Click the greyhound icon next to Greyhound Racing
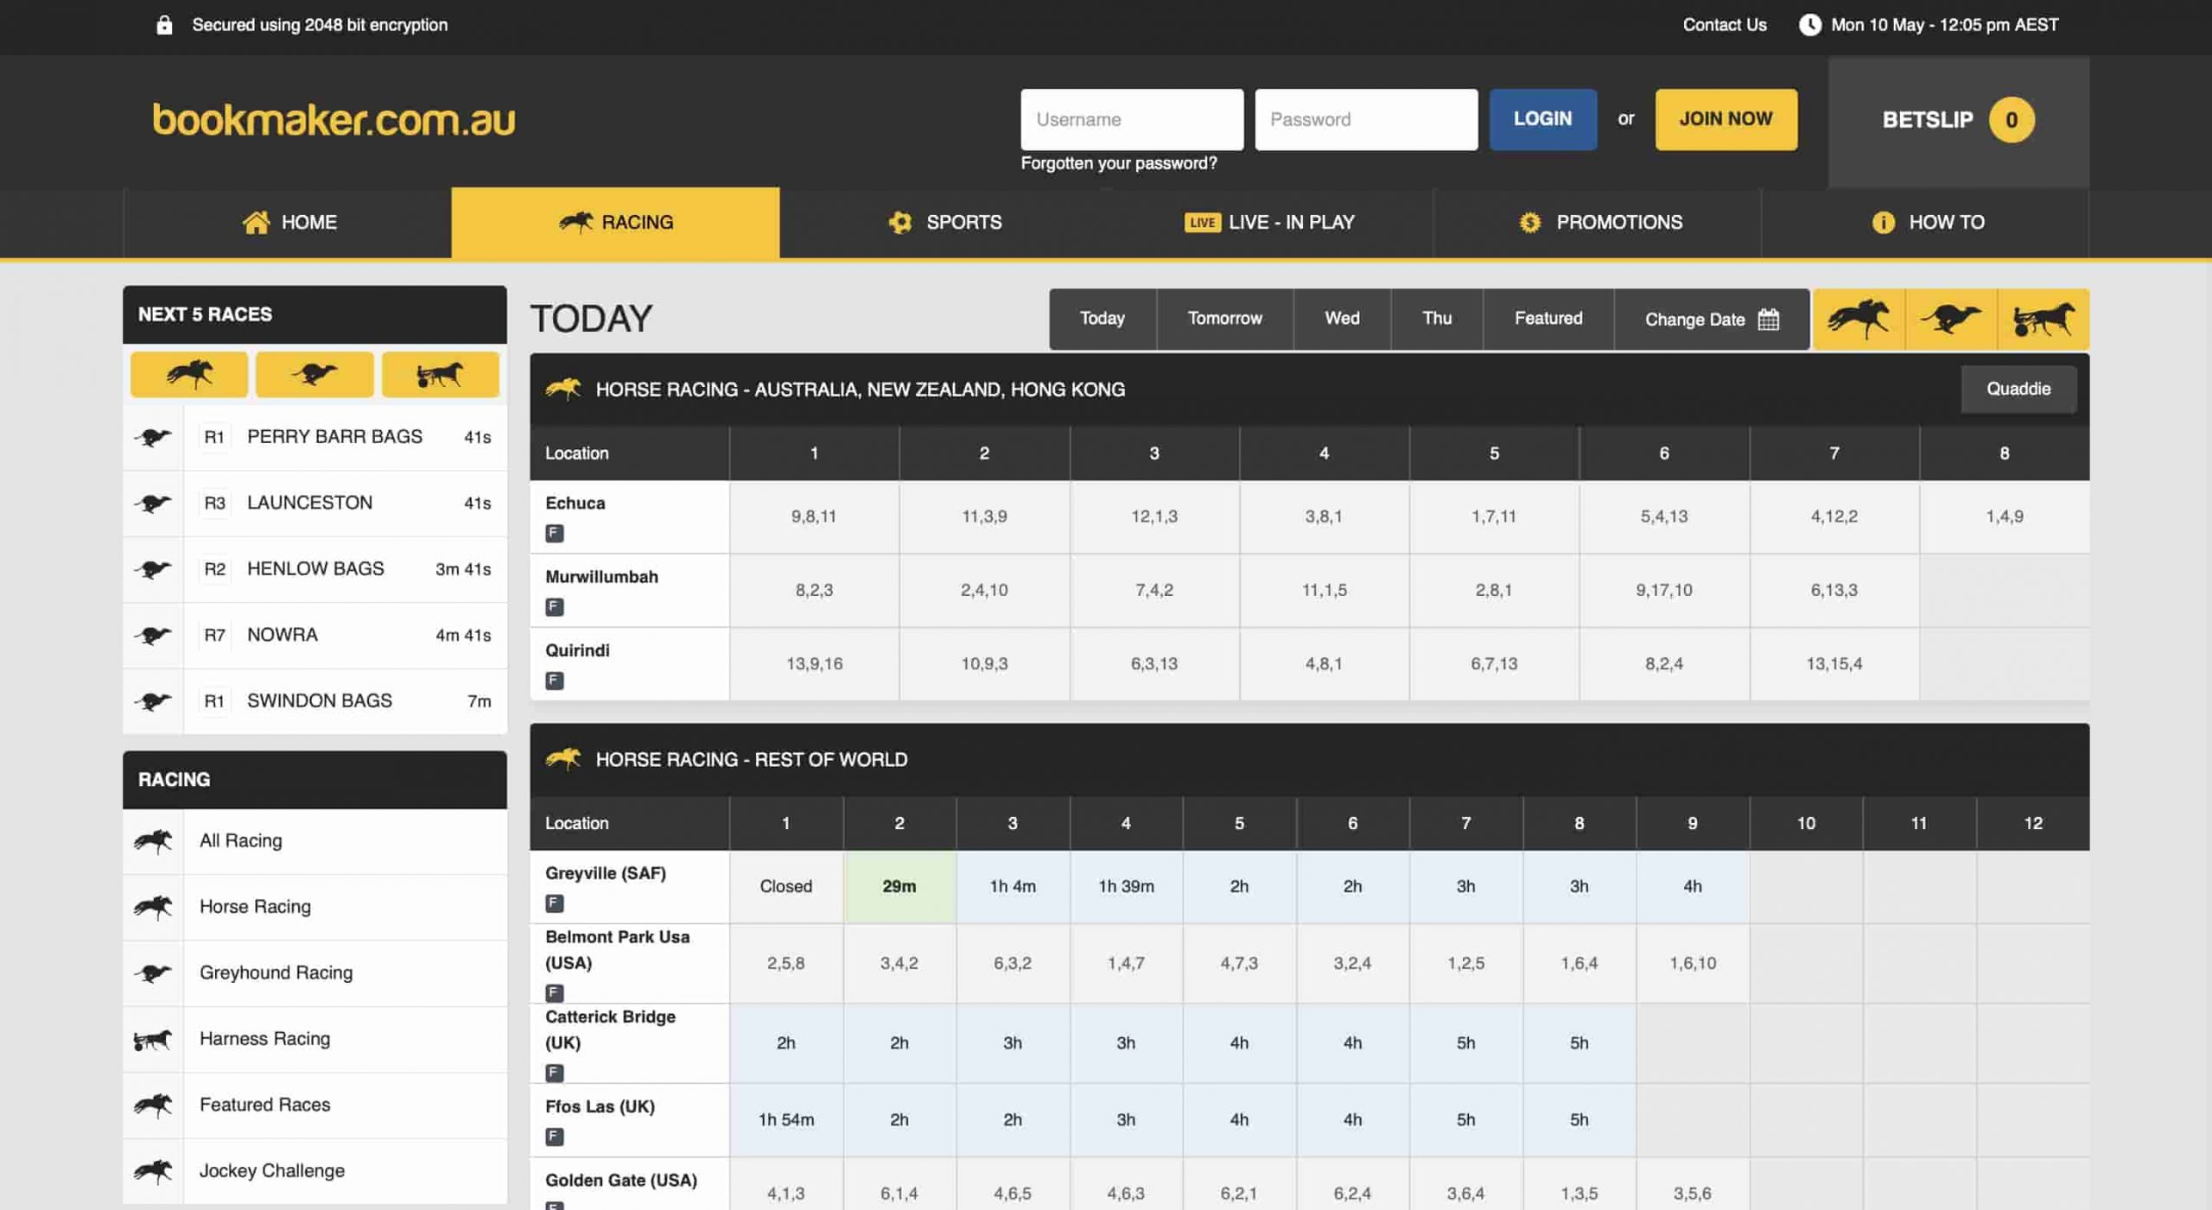 coord(153,972)
